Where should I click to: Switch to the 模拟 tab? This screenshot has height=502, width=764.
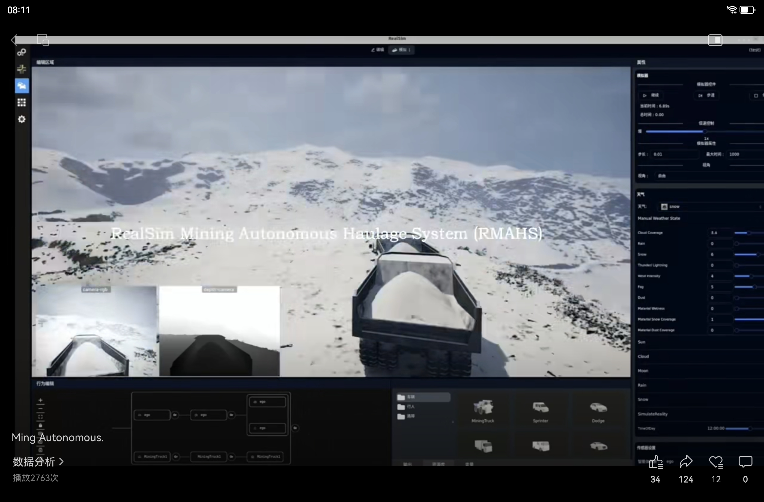click(x=401, y=50)
